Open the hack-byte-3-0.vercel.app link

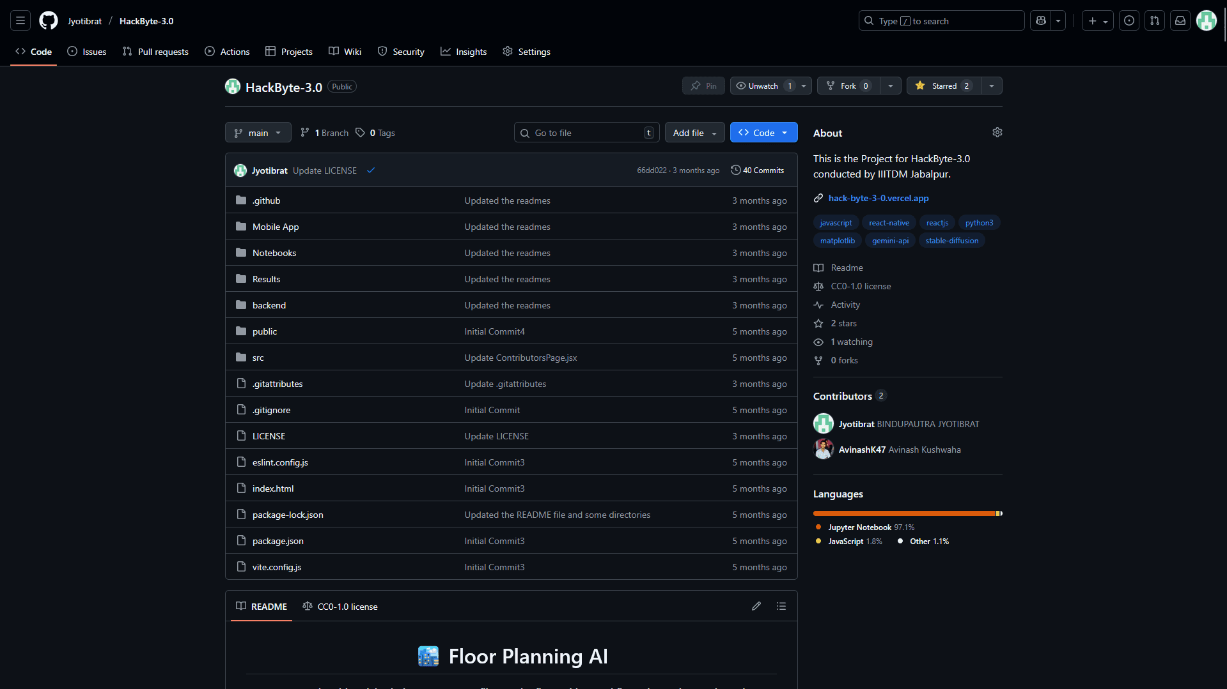point(878,198)
